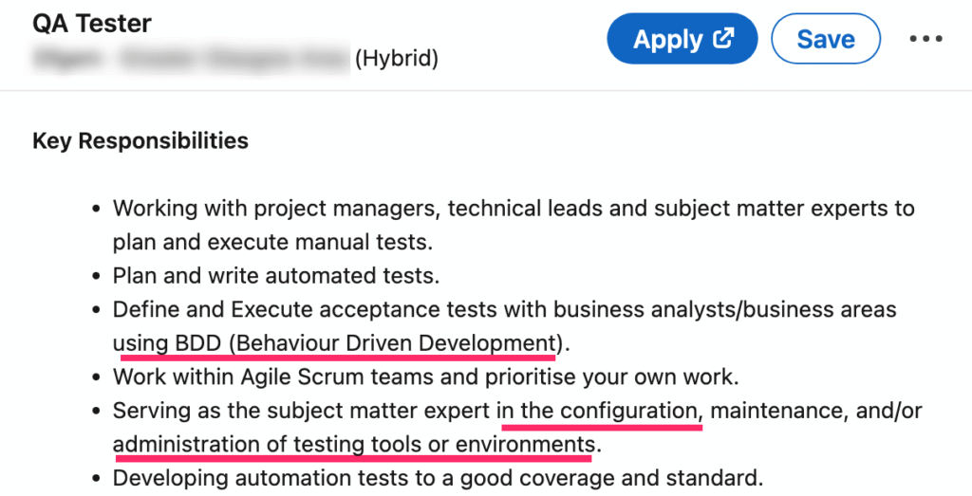Click 'plan and execute manual tests' text
Viewport: 972px width, 496px height.
pyautogui.click(x=272, y=242)
